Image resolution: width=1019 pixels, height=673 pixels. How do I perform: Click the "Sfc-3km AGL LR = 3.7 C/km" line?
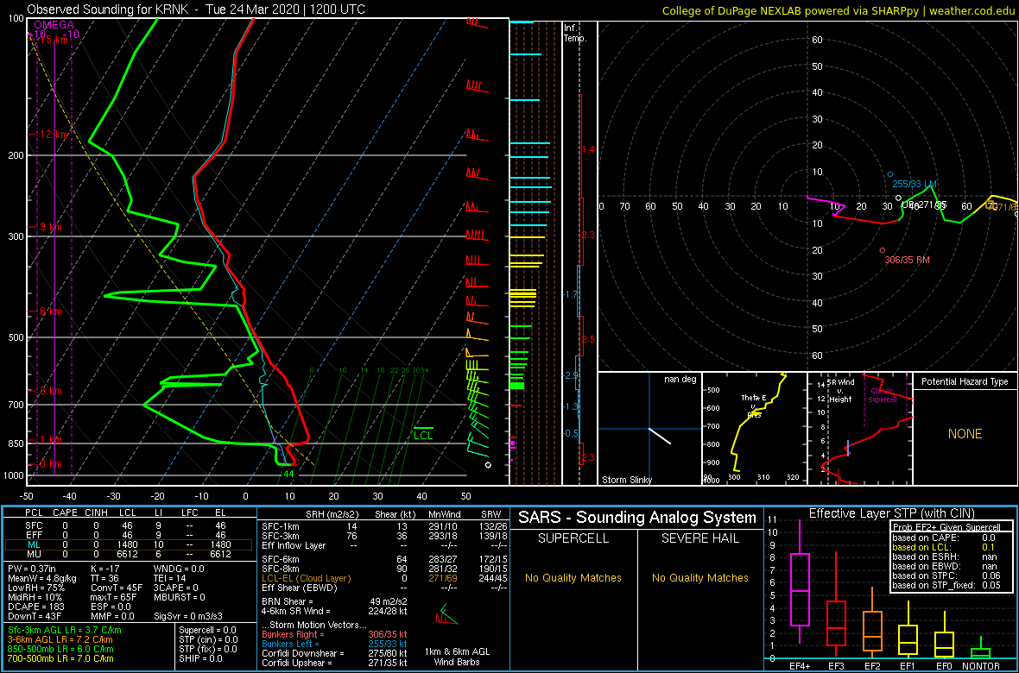click(65, 631)
